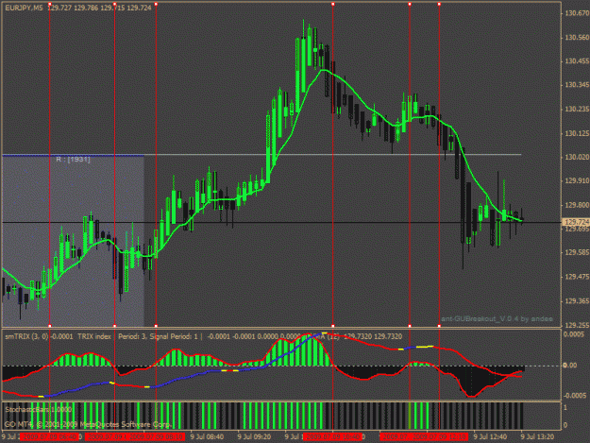
Task: Click the 130.560 price axis label
Action: point(577,38)
